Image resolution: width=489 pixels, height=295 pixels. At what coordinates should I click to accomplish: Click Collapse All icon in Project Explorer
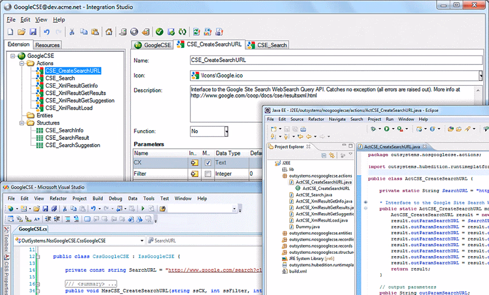tap(324, 155)
